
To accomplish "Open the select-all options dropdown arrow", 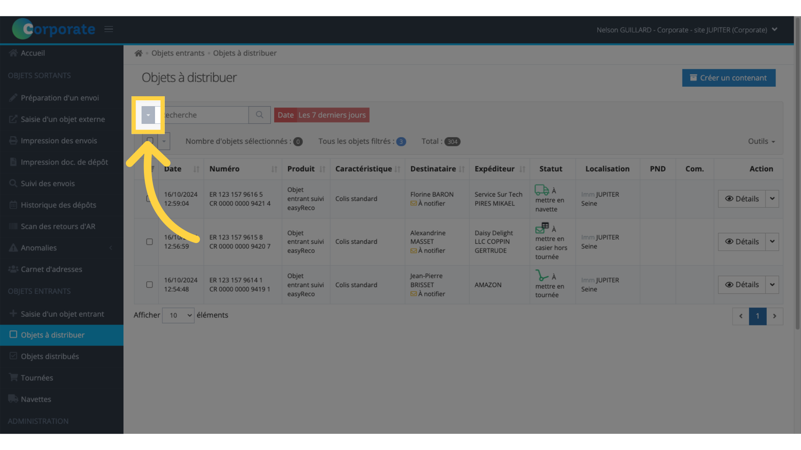I will 164,141.
